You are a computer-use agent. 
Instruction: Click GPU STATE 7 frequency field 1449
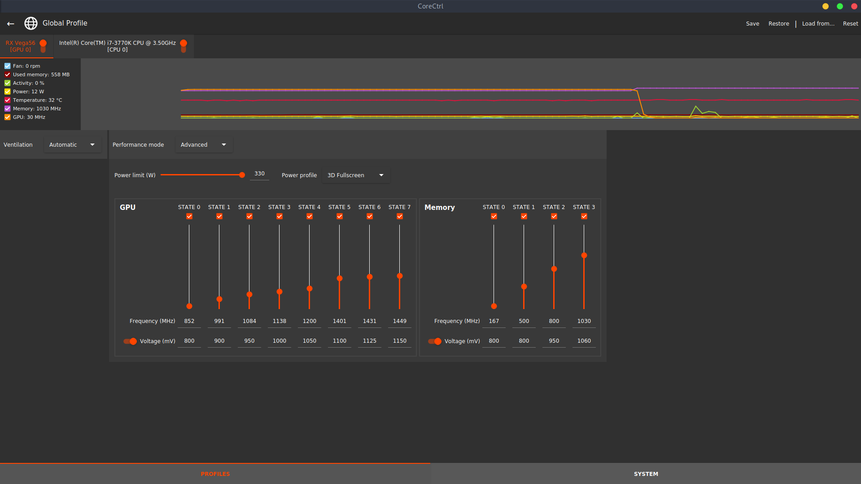coord(400,322)
